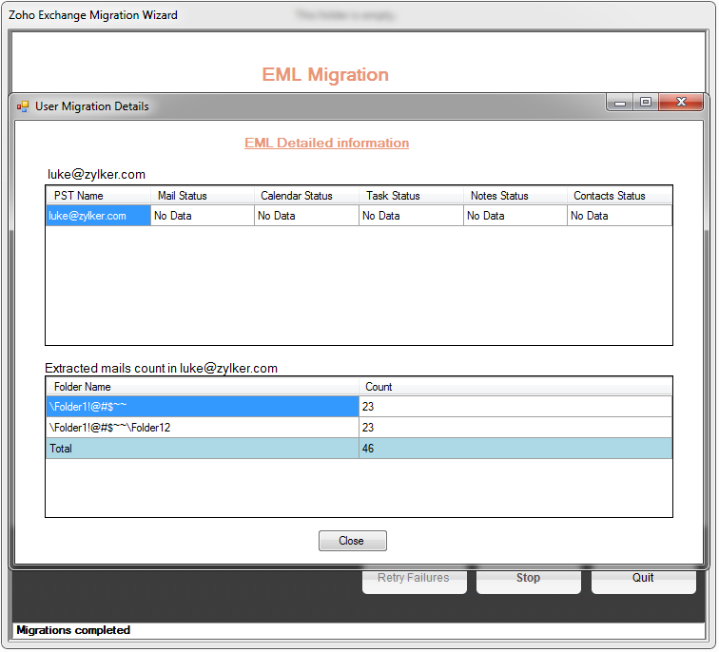Select the Task Status column header
Image resolution: width=719 pixels, height=652 pixels.
click(x=411, y=196)
